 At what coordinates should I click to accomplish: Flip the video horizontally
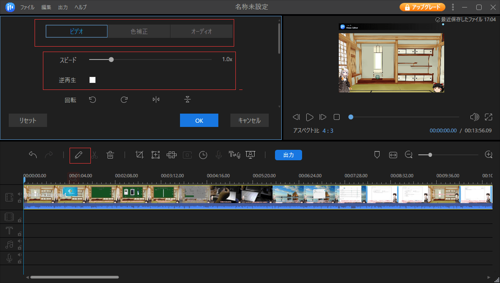click(156, 99)
